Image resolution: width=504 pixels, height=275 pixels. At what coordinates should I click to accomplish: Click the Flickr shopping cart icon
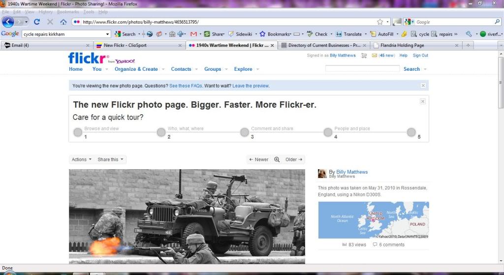(364, 56)
